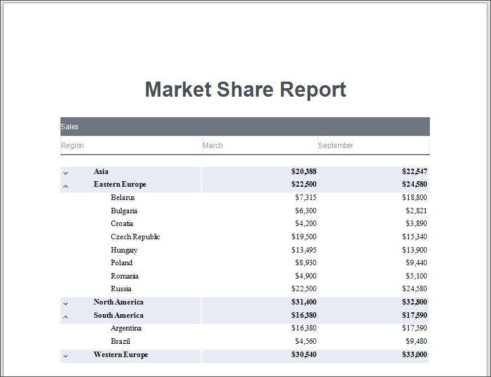
Task: Click the upward chevron beside South America
Action: (x=65, y=316)
